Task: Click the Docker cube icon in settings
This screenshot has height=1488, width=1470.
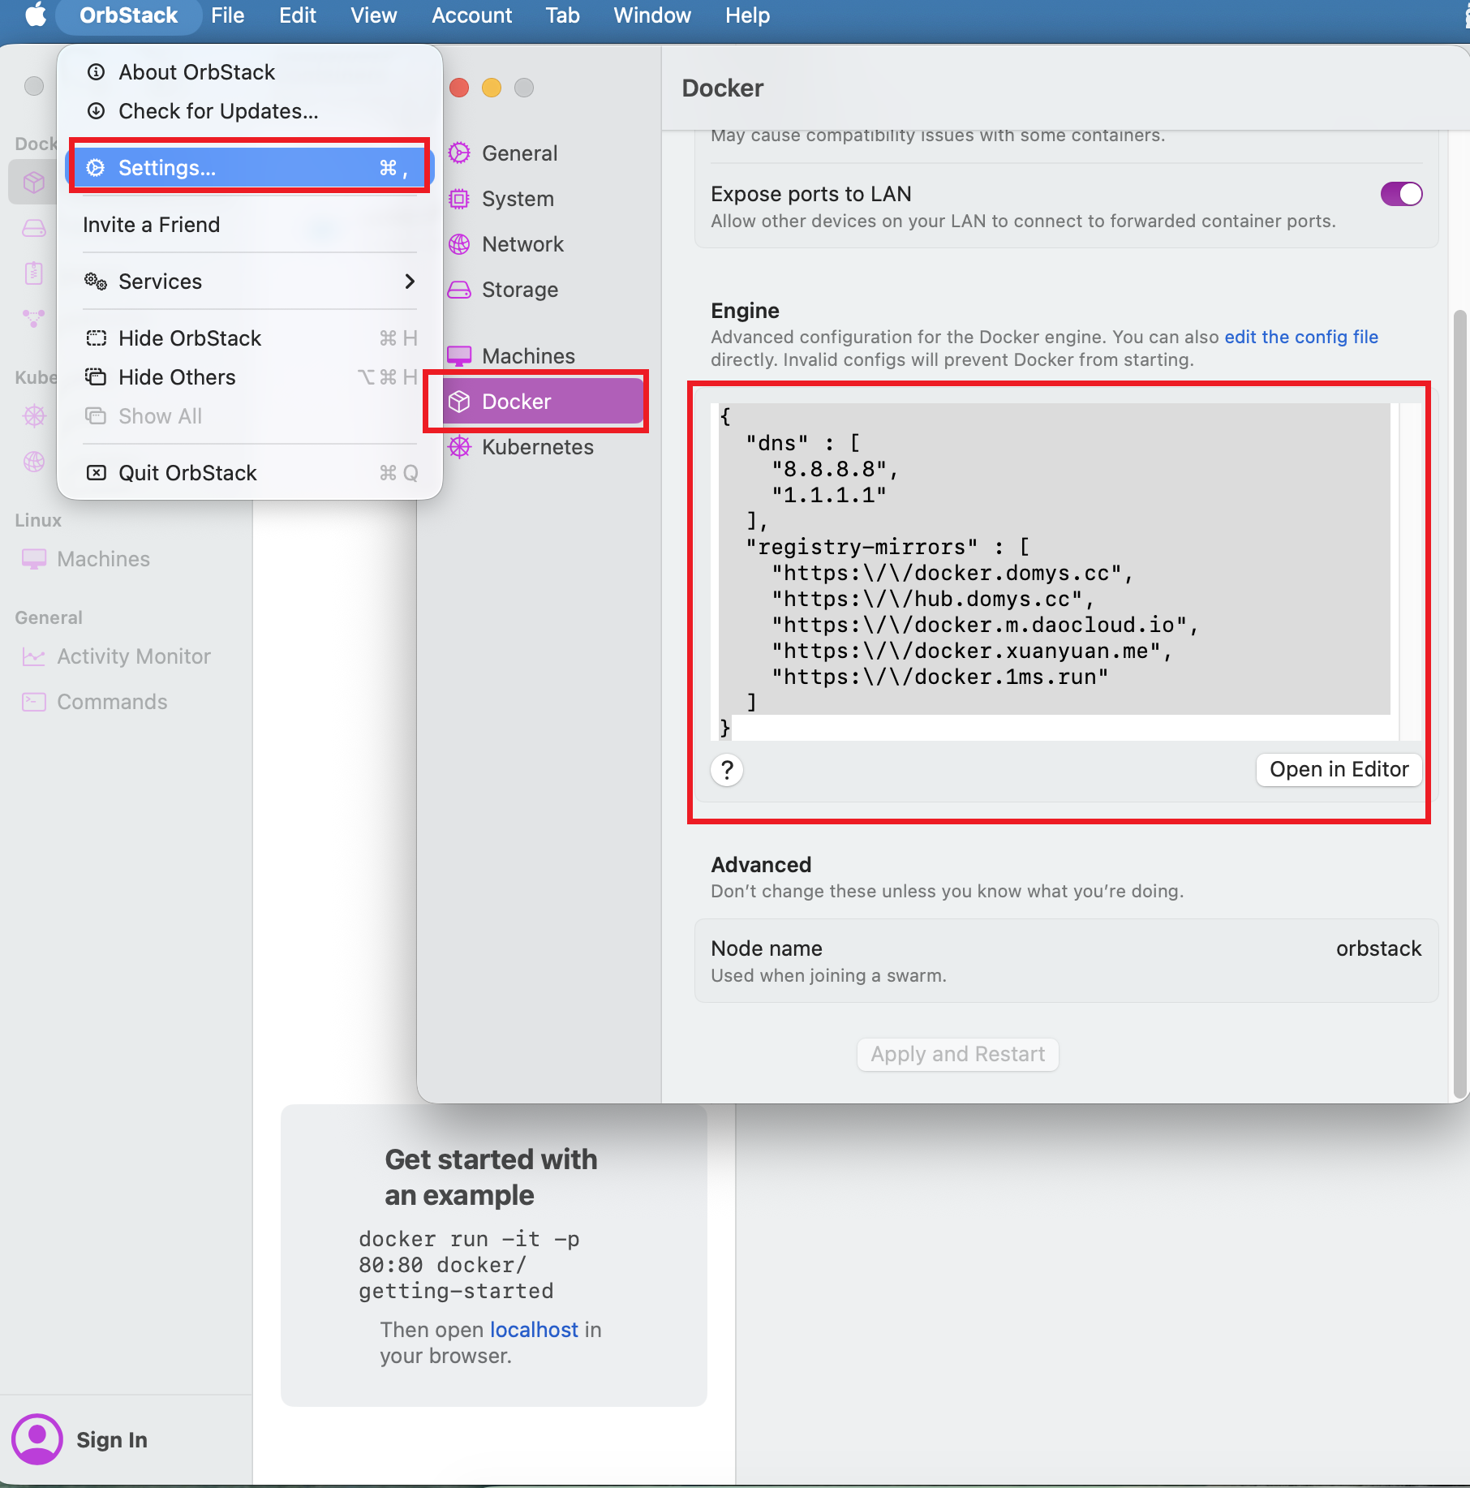Action: click(459, 402)
